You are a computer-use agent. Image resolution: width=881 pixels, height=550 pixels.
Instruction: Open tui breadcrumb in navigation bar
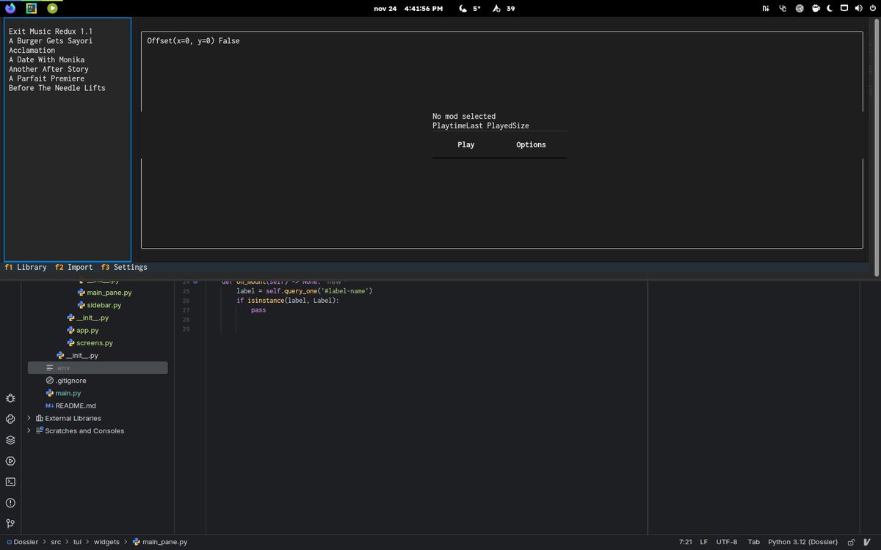tap(78, 542)
